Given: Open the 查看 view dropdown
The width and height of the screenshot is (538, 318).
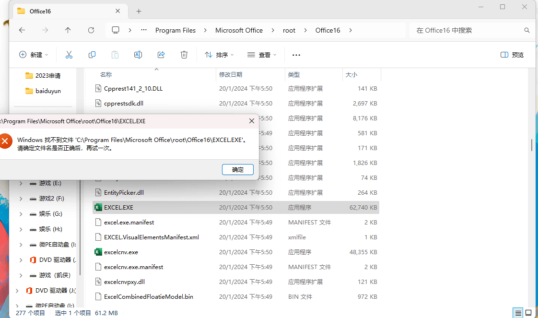Looking at the screenshot, I should click(262, 55).
